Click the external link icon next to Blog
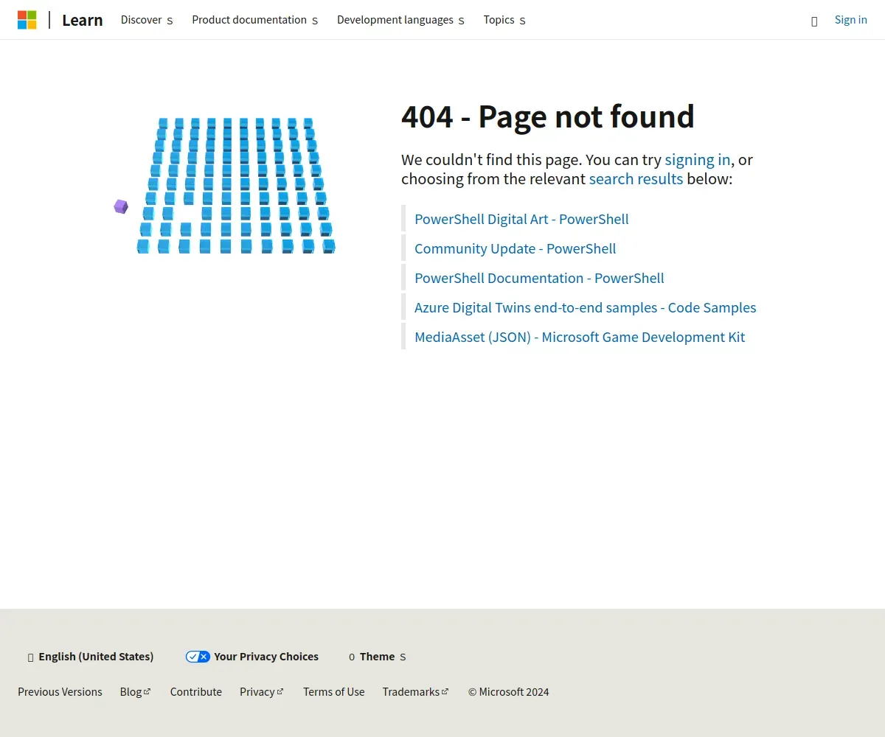Viewport: 885px width, 737px height. [147, 691]
